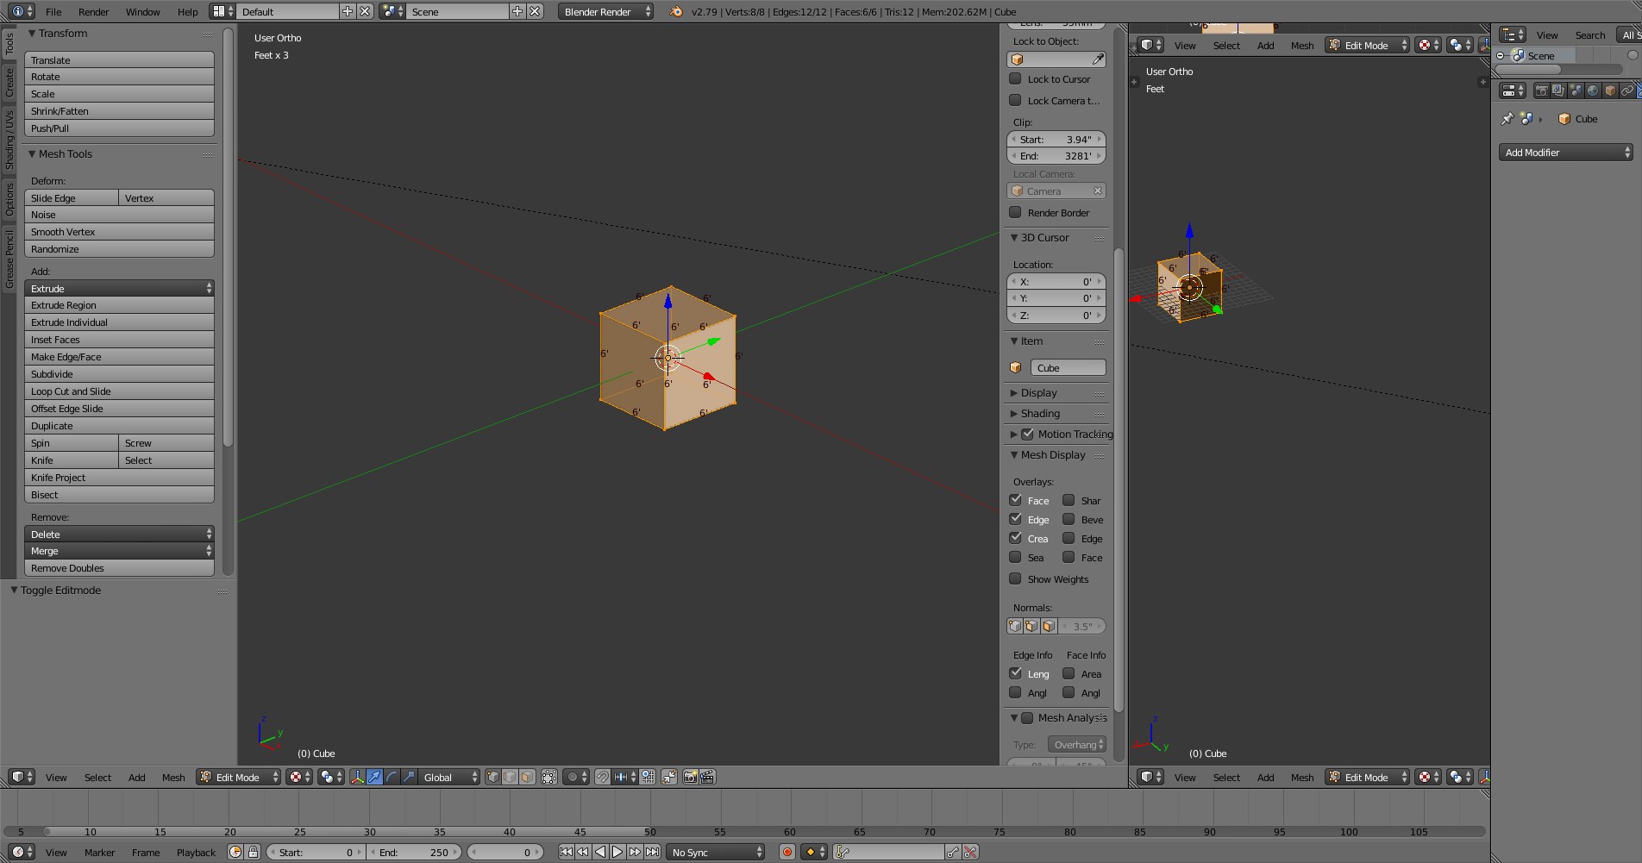Switch to edge select mode

pos(510,777)
